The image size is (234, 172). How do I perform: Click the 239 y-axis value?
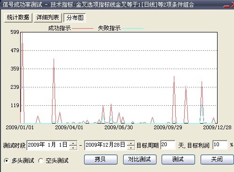point(15,87)
